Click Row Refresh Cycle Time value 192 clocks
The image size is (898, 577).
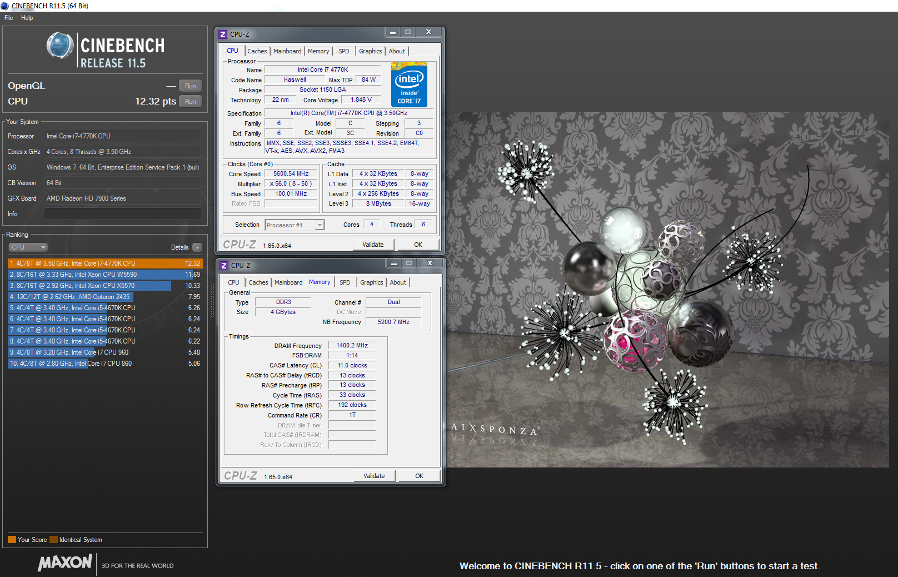pos(352,405)
